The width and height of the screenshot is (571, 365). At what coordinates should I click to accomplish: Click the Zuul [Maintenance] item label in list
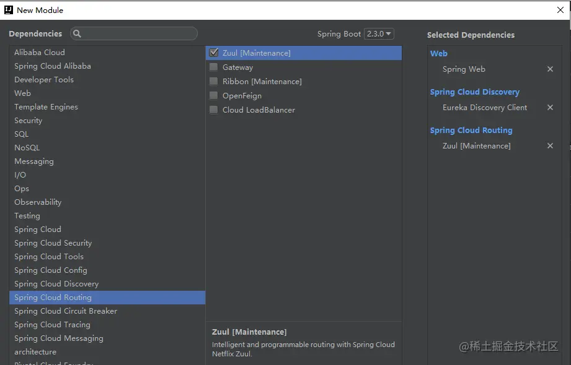coord(257,53)
